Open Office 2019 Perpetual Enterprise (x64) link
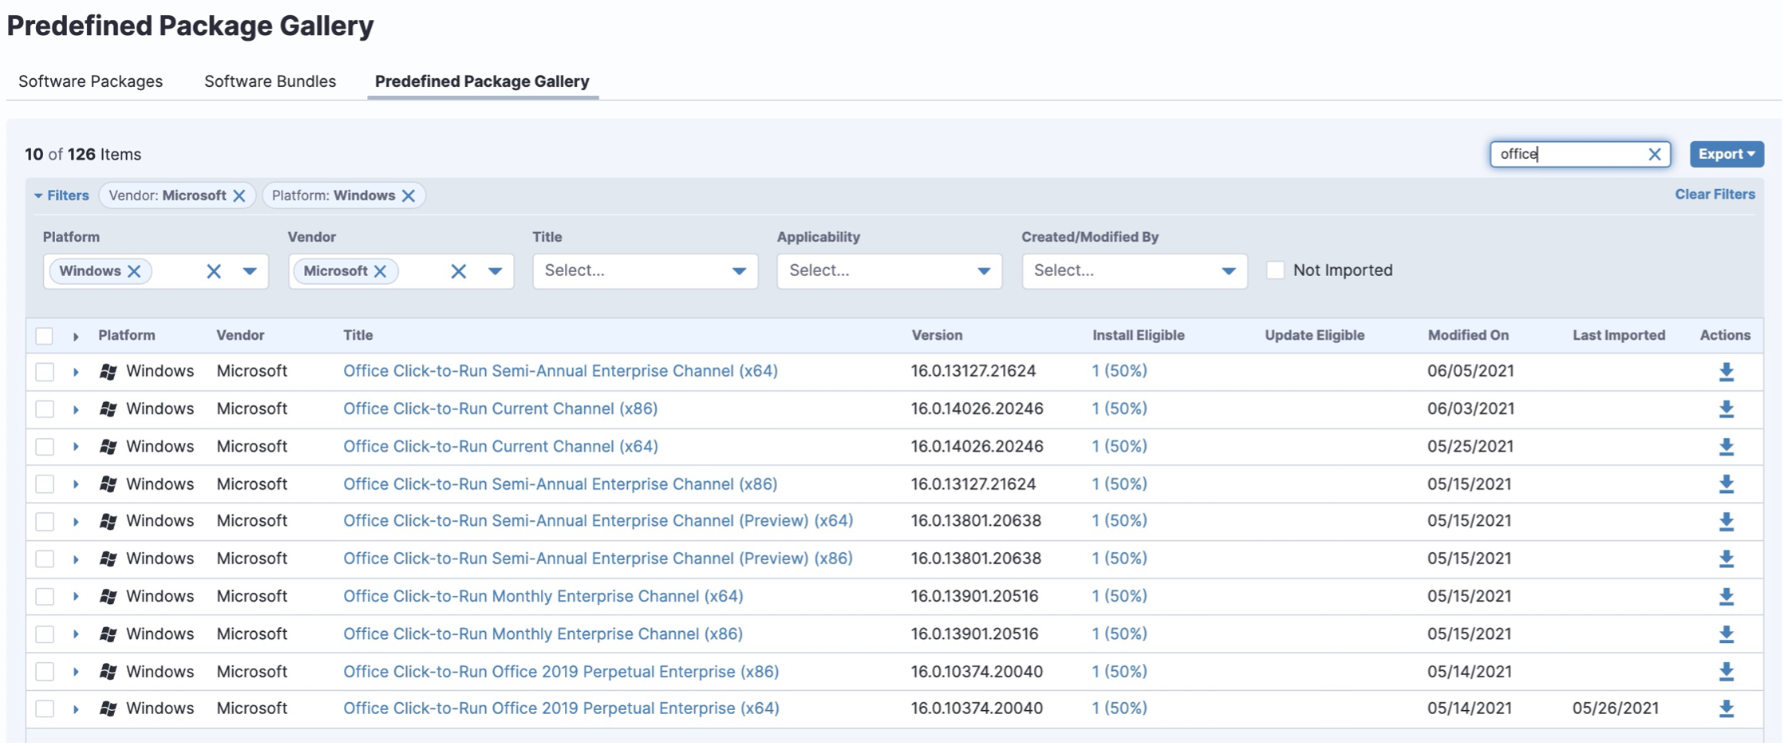 coord(561,708)
